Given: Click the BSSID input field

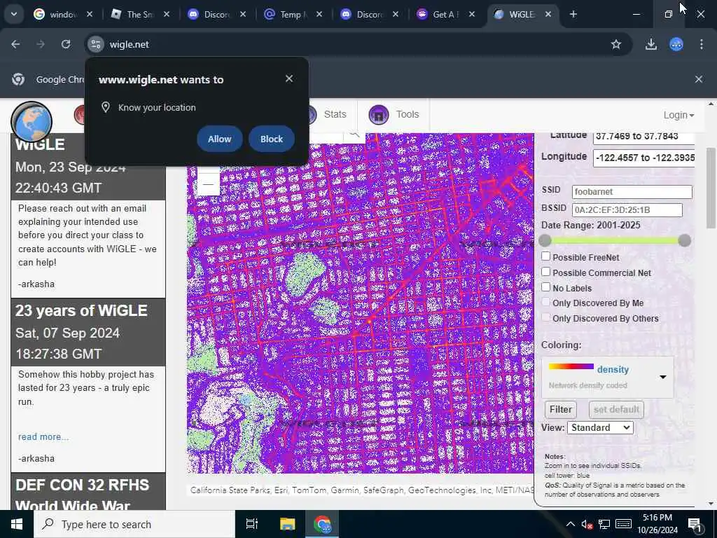Looking at the screenshot, I should 627,210.
